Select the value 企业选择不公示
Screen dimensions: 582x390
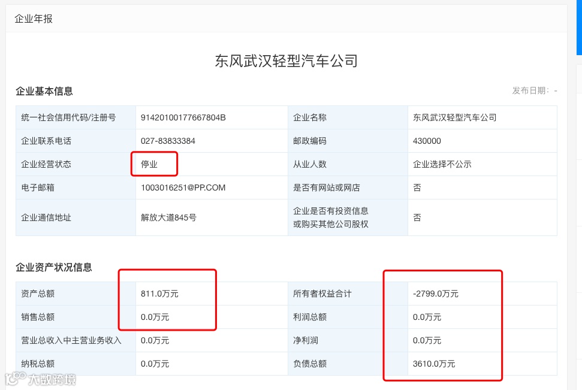(x=442, y=164)
